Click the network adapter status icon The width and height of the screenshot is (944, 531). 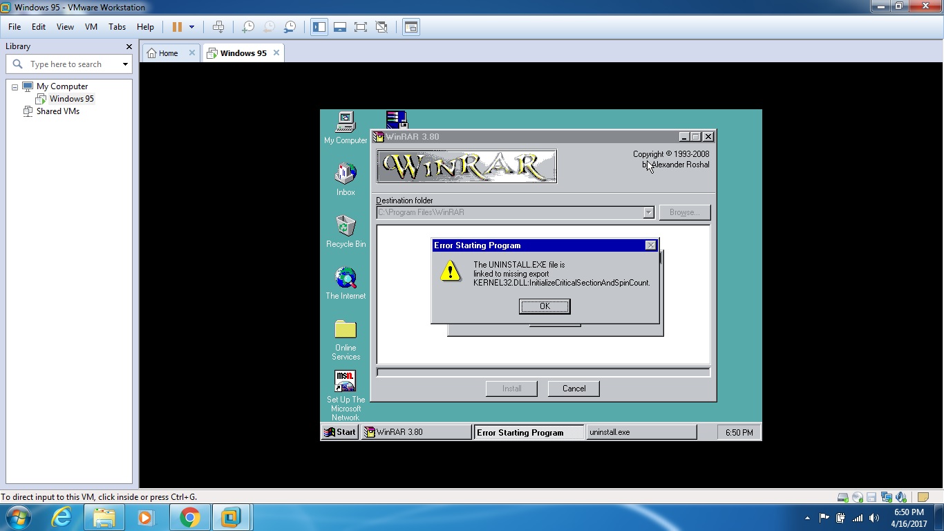point(886,497)
